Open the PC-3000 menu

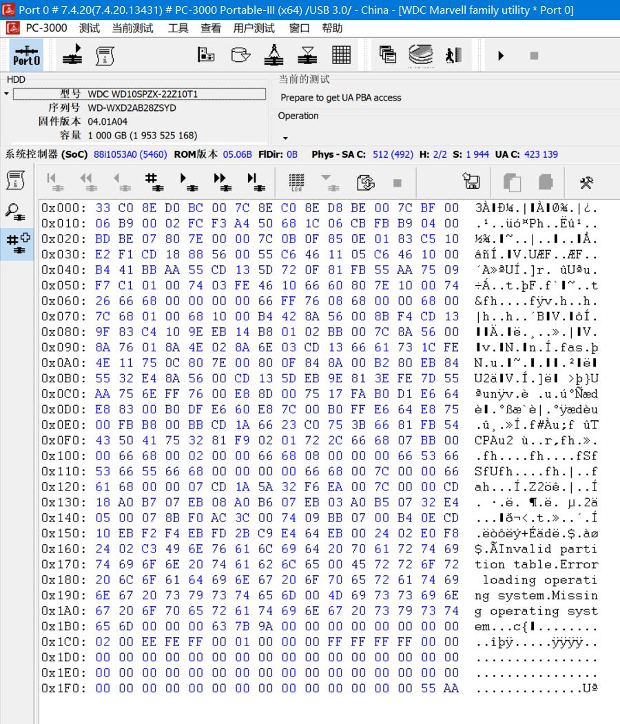(x=46, y=28)
